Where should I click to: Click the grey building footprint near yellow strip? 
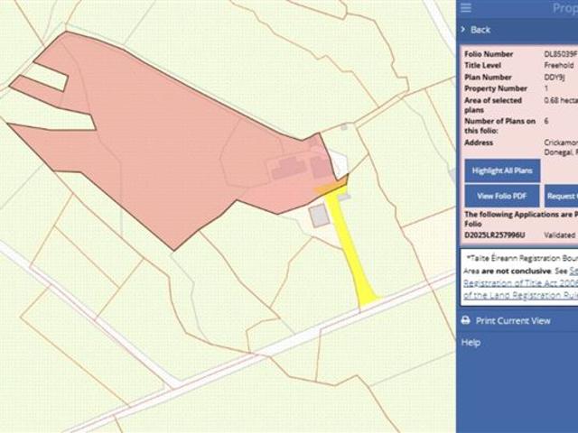319,216
